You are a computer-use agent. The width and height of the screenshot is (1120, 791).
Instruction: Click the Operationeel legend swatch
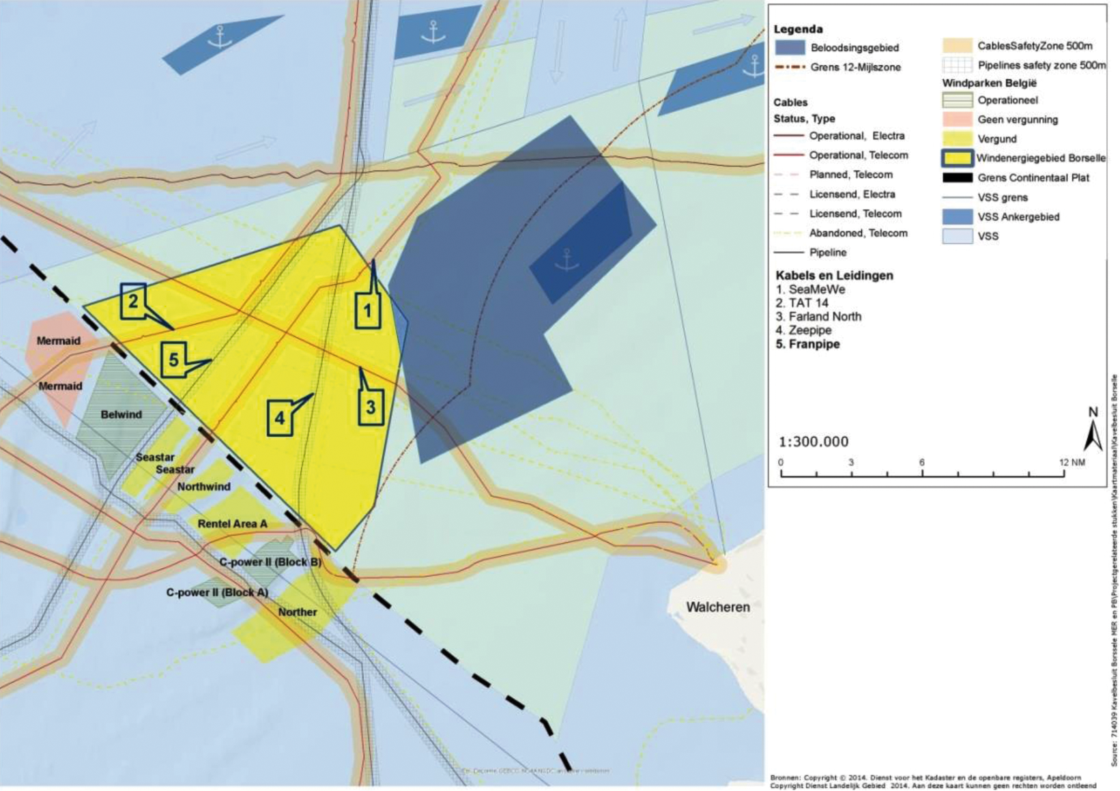point(957,100)
